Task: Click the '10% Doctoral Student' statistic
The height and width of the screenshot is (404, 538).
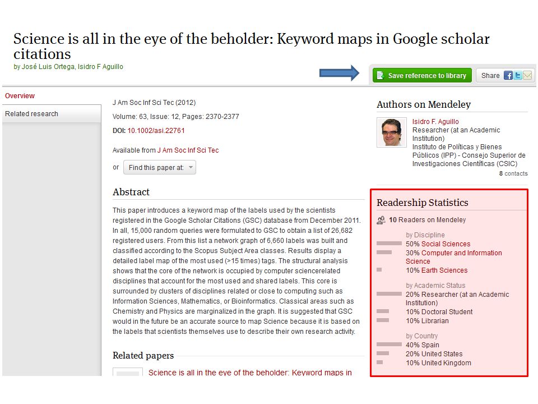Action: click(439, 312)
